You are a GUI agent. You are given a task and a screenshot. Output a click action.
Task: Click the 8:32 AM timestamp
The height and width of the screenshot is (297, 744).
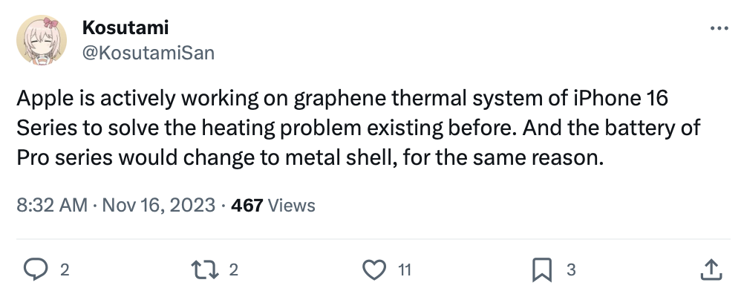coord(52,206)
